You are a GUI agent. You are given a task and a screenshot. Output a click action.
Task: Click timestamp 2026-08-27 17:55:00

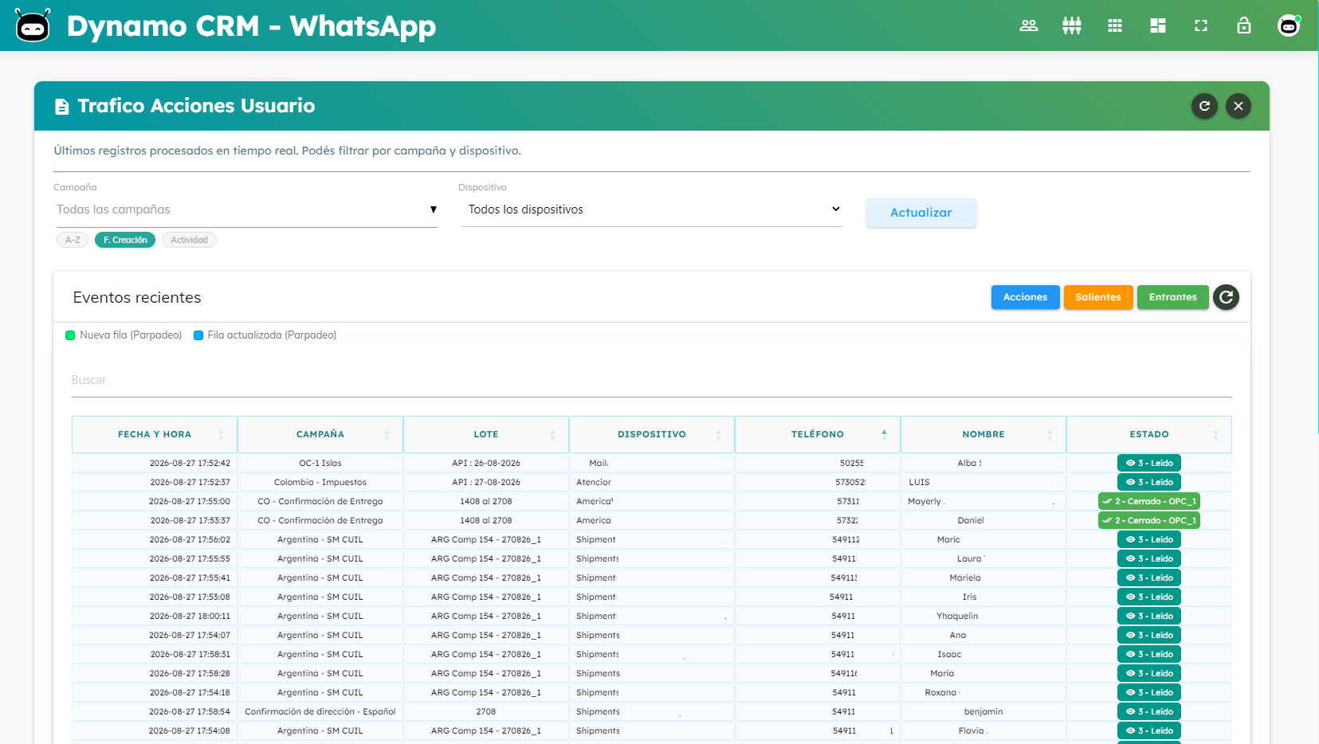pos(190,501)
